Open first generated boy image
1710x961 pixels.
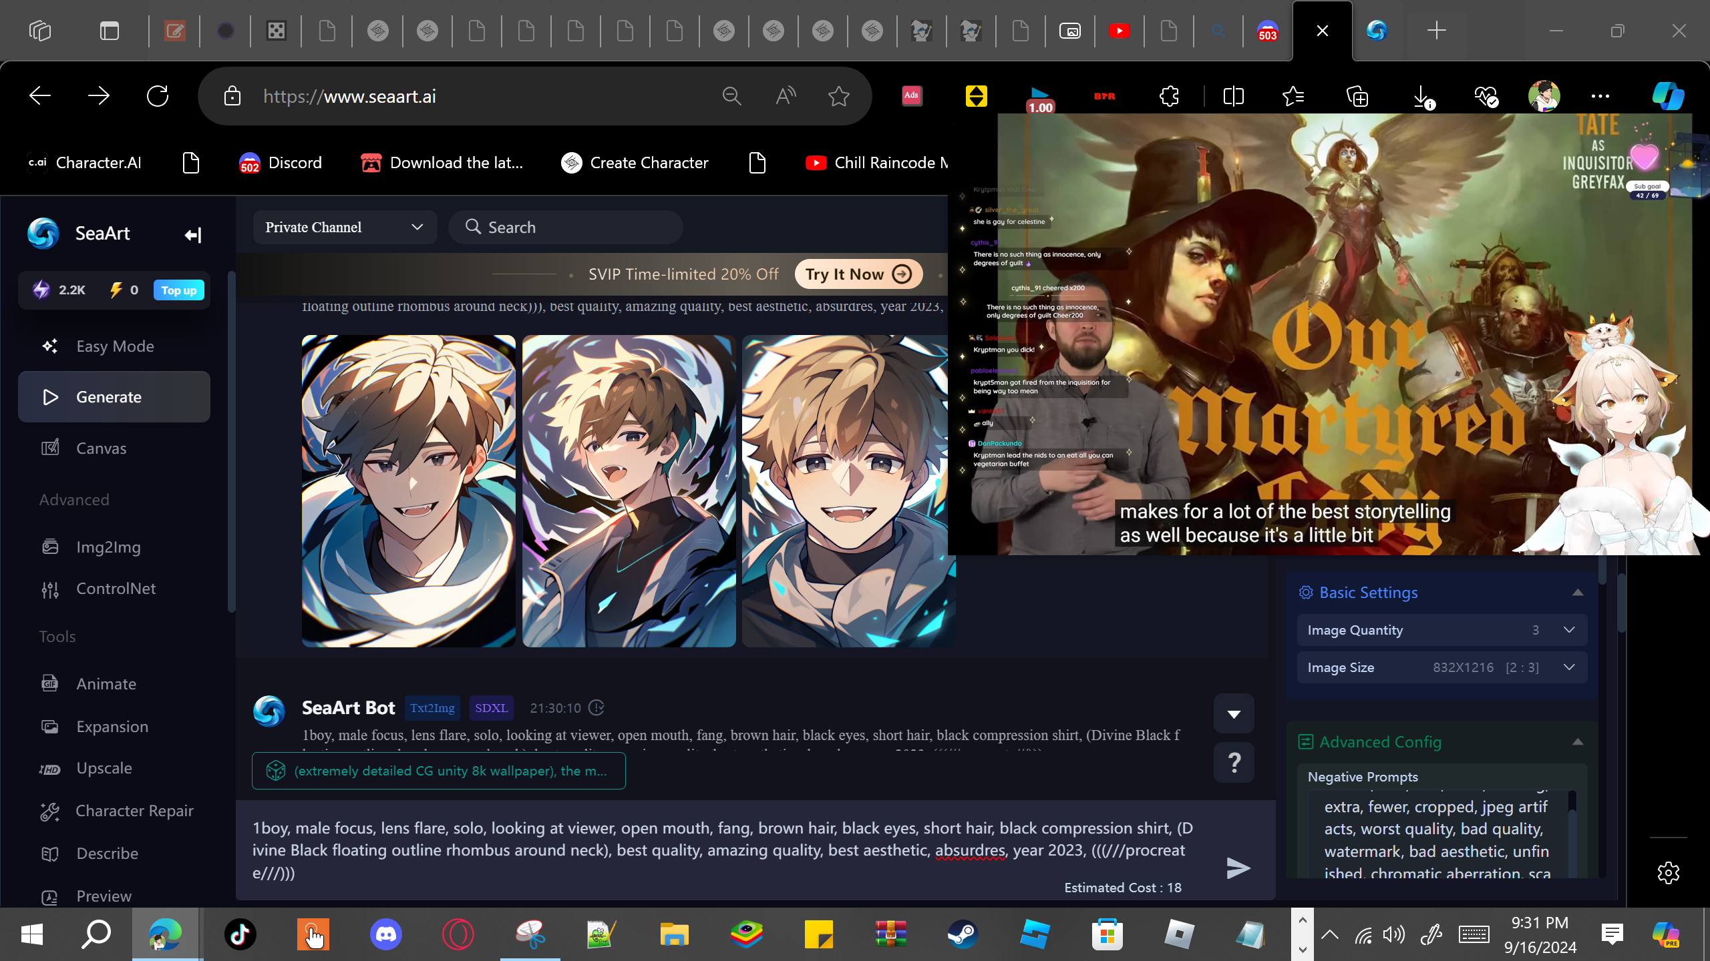pyautogui.click(x=409, y=491)
